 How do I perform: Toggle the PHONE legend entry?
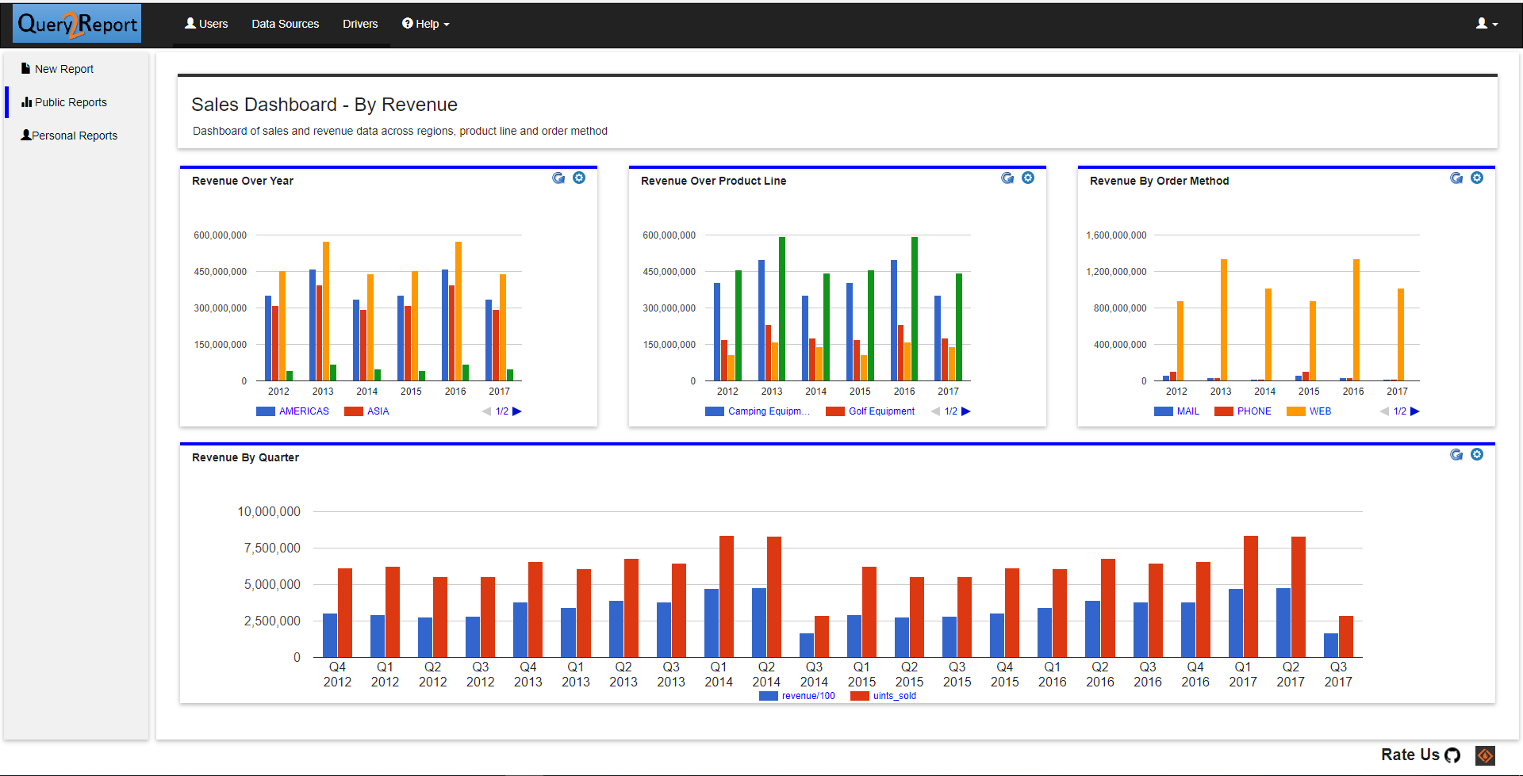click(x=1253, y=411)
